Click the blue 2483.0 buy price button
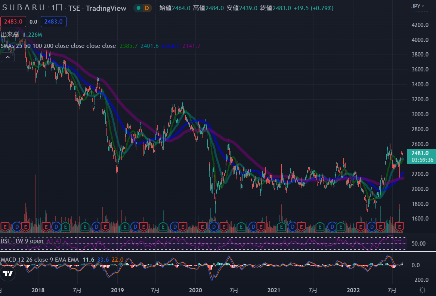 click(53, 22)
